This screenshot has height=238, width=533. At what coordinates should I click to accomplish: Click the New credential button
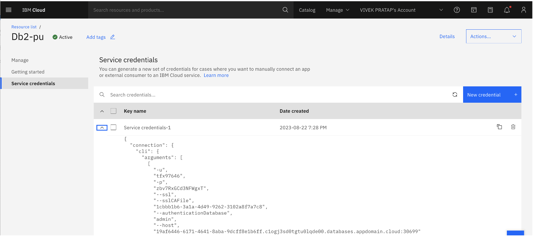point(492,95)
